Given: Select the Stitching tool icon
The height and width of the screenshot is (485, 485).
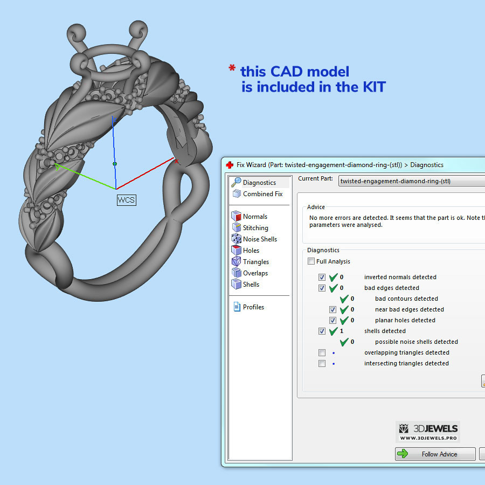Looking at the screenshot, I should [236, 228].
